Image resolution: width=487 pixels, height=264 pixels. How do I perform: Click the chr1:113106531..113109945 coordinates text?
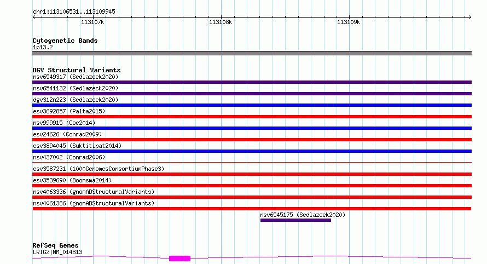pyautogui.click(x=74, y=12)
